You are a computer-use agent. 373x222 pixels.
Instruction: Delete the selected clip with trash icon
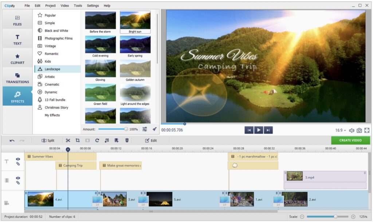127,140
